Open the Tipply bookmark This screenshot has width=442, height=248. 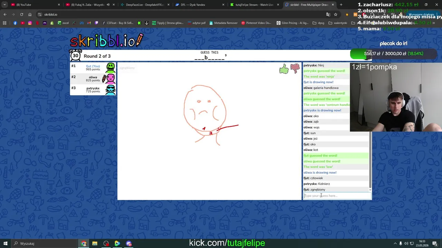pos(167,23)
